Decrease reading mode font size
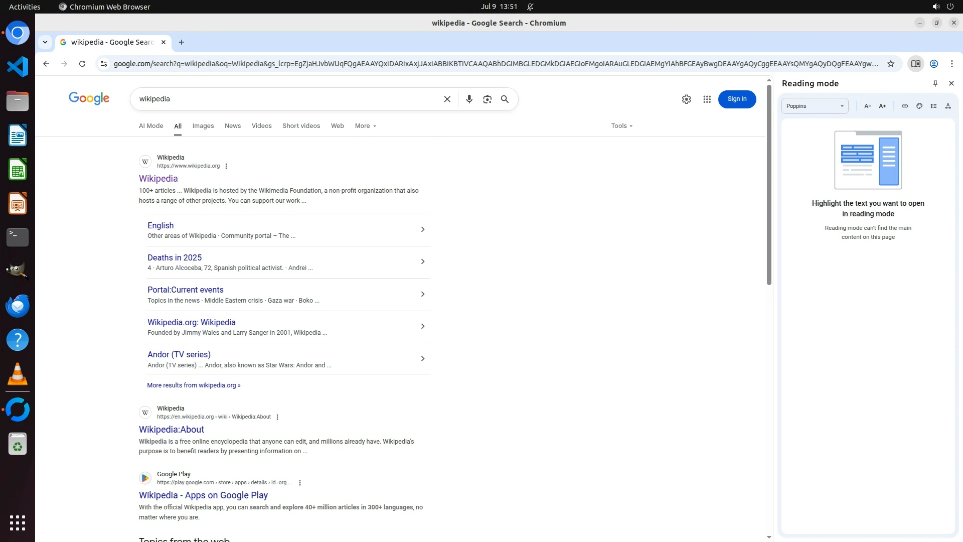963x542 pixels. click(x=868, y=106)
